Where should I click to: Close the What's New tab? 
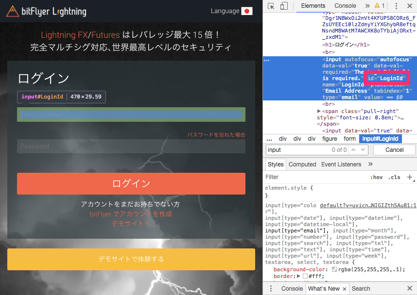tap(345, 289)
